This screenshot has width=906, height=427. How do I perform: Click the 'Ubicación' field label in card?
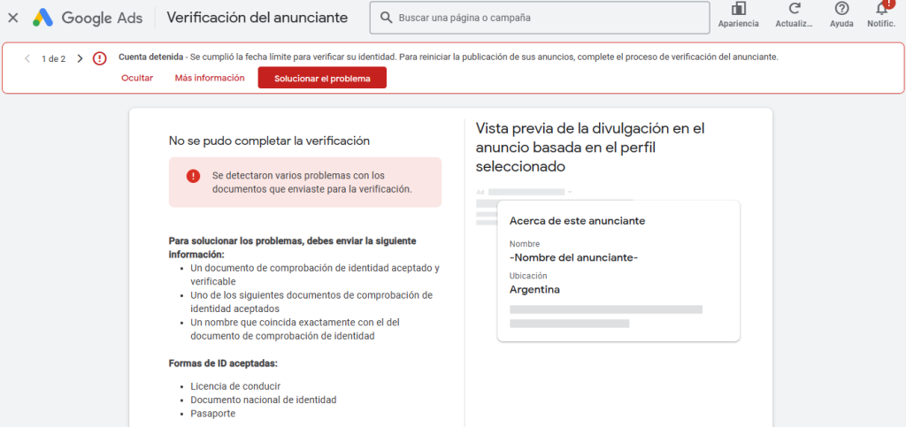pyautogui.click(x=528, y=276)
